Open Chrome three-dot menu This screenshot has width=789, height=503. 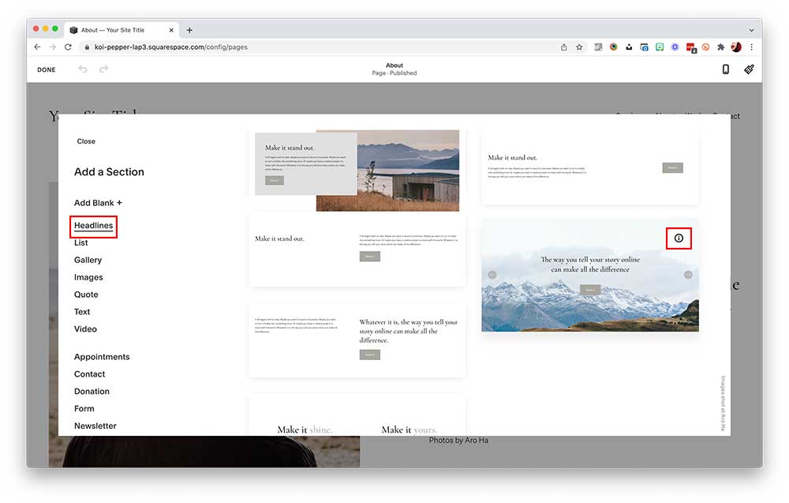coord(751,47)
